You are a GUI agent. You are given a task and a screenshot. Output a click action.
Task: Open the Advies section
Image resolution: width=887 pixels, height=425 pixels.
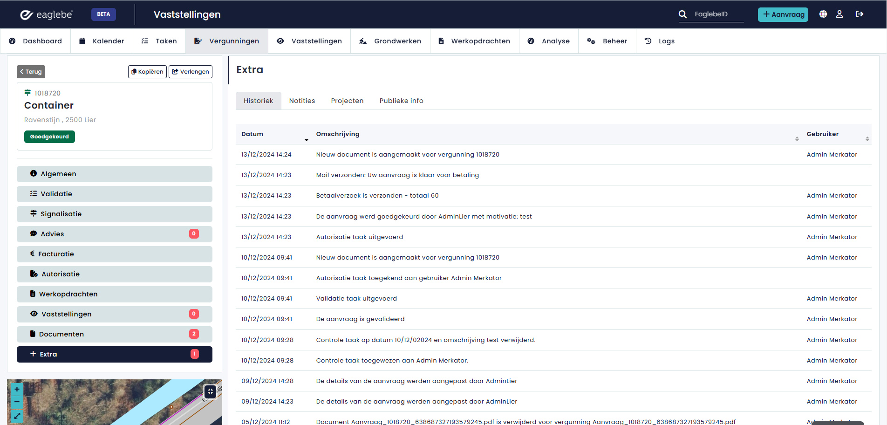(x=115, y=234)
